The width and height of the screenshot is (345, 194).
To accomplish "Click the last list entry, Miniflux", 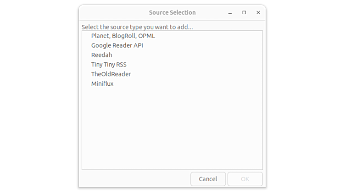I will (x=102, y=84).
